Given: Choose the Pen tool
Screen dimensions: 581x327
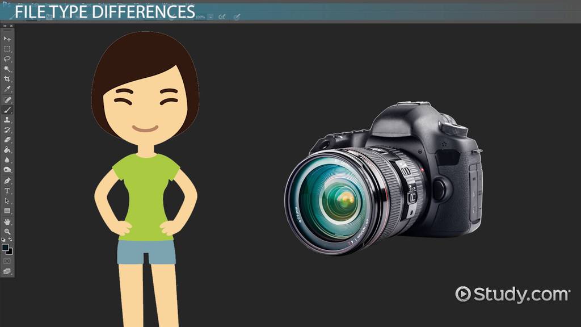Looking at the screenshot, I should [x=7, y=181].
